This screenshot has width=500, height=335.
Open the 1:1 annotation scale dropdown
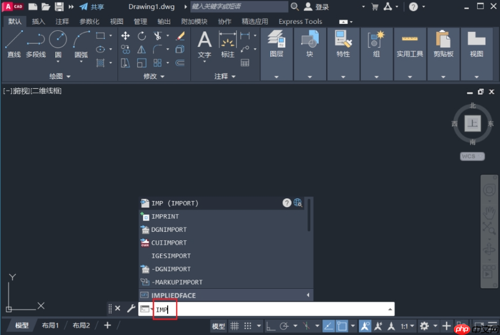pos(407,326)
